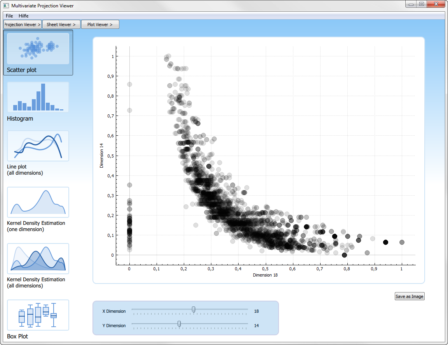Open Kernel Density Estimation all dimensions icon

[38, 259]
